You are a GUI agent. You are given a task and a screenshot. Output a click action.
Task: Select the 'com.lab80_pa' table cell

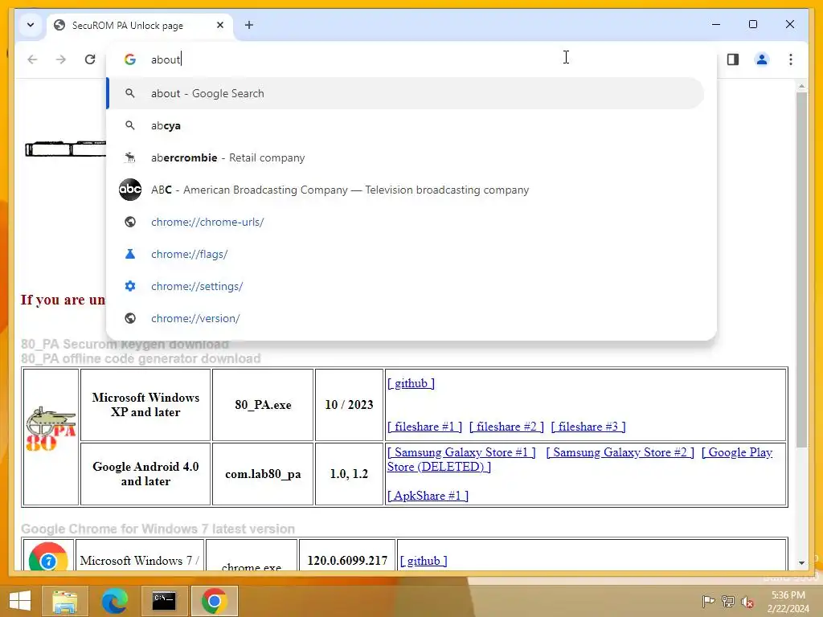[263, 474]
